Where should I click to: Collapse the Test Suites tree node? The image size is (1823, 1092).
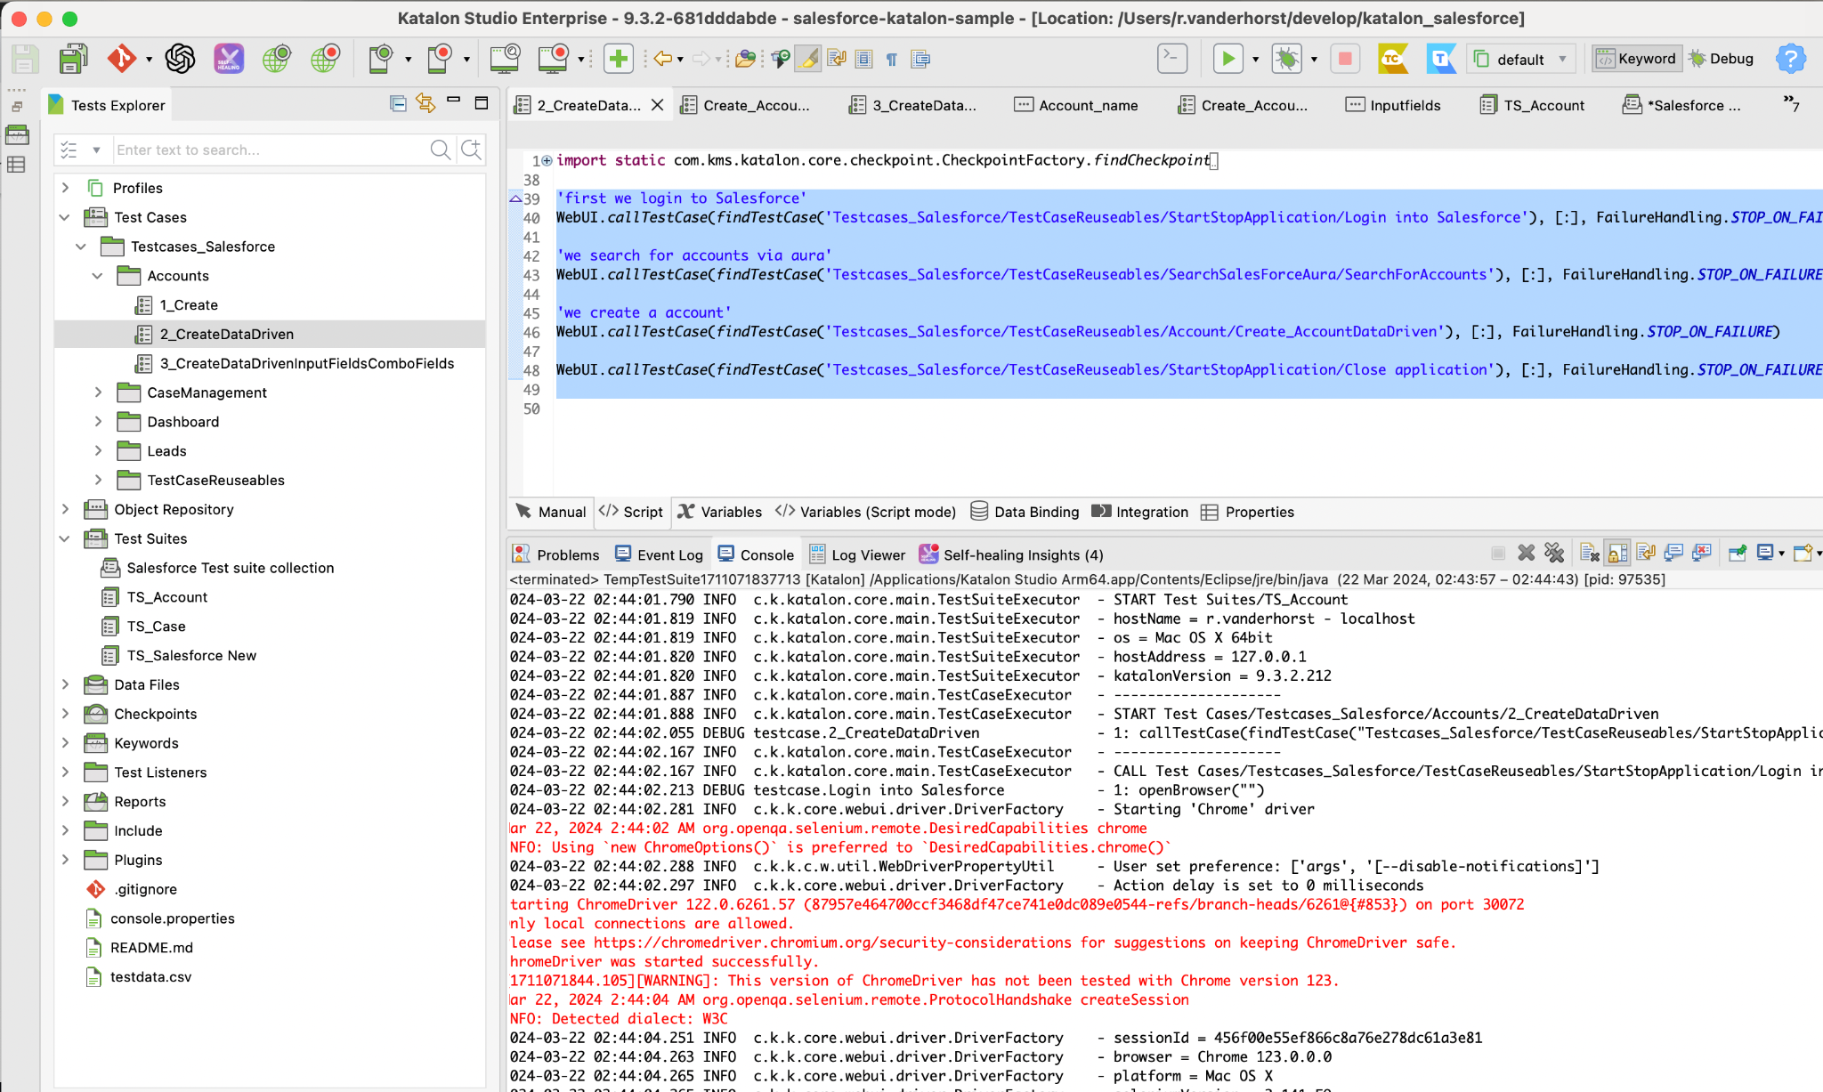[x=65, y=538]
